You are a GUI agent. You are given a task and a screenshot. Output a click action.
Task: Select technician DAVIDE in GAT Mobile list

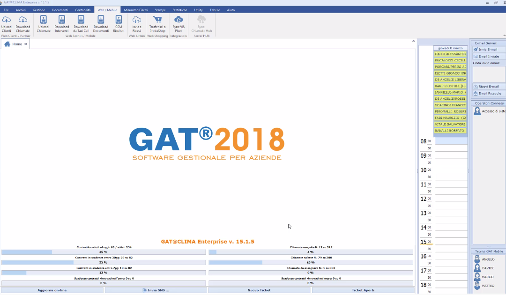[x=488, y=268]
